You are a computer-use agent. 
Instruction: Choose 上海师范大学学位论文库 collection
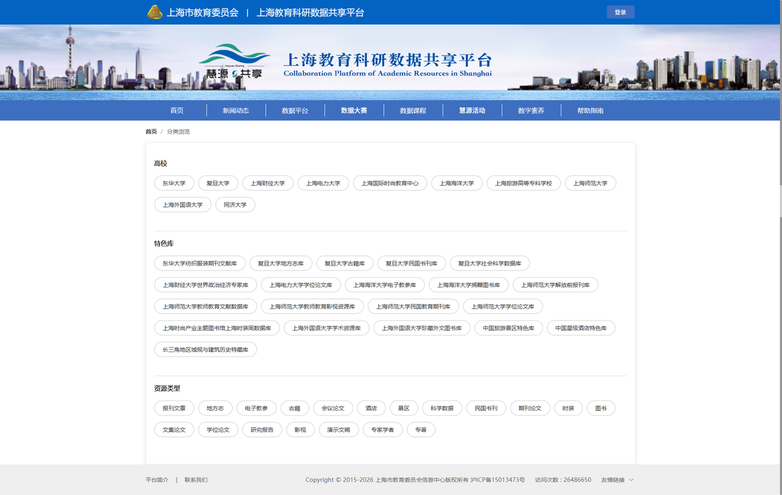pos(503,306)
